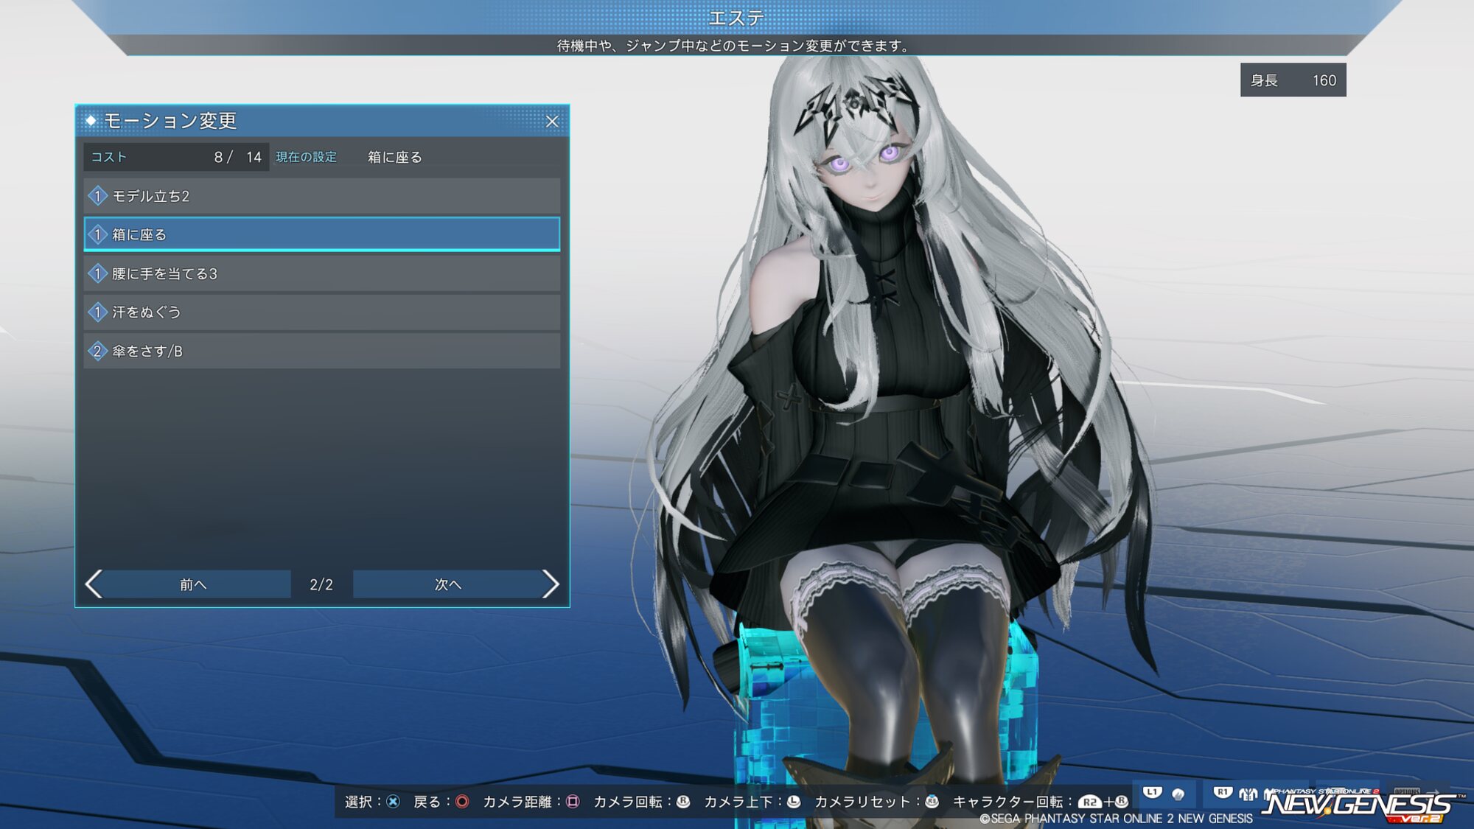
Task: Click the R3 camera reset icon
Action: pyautogui.click(x=932, y=802)
